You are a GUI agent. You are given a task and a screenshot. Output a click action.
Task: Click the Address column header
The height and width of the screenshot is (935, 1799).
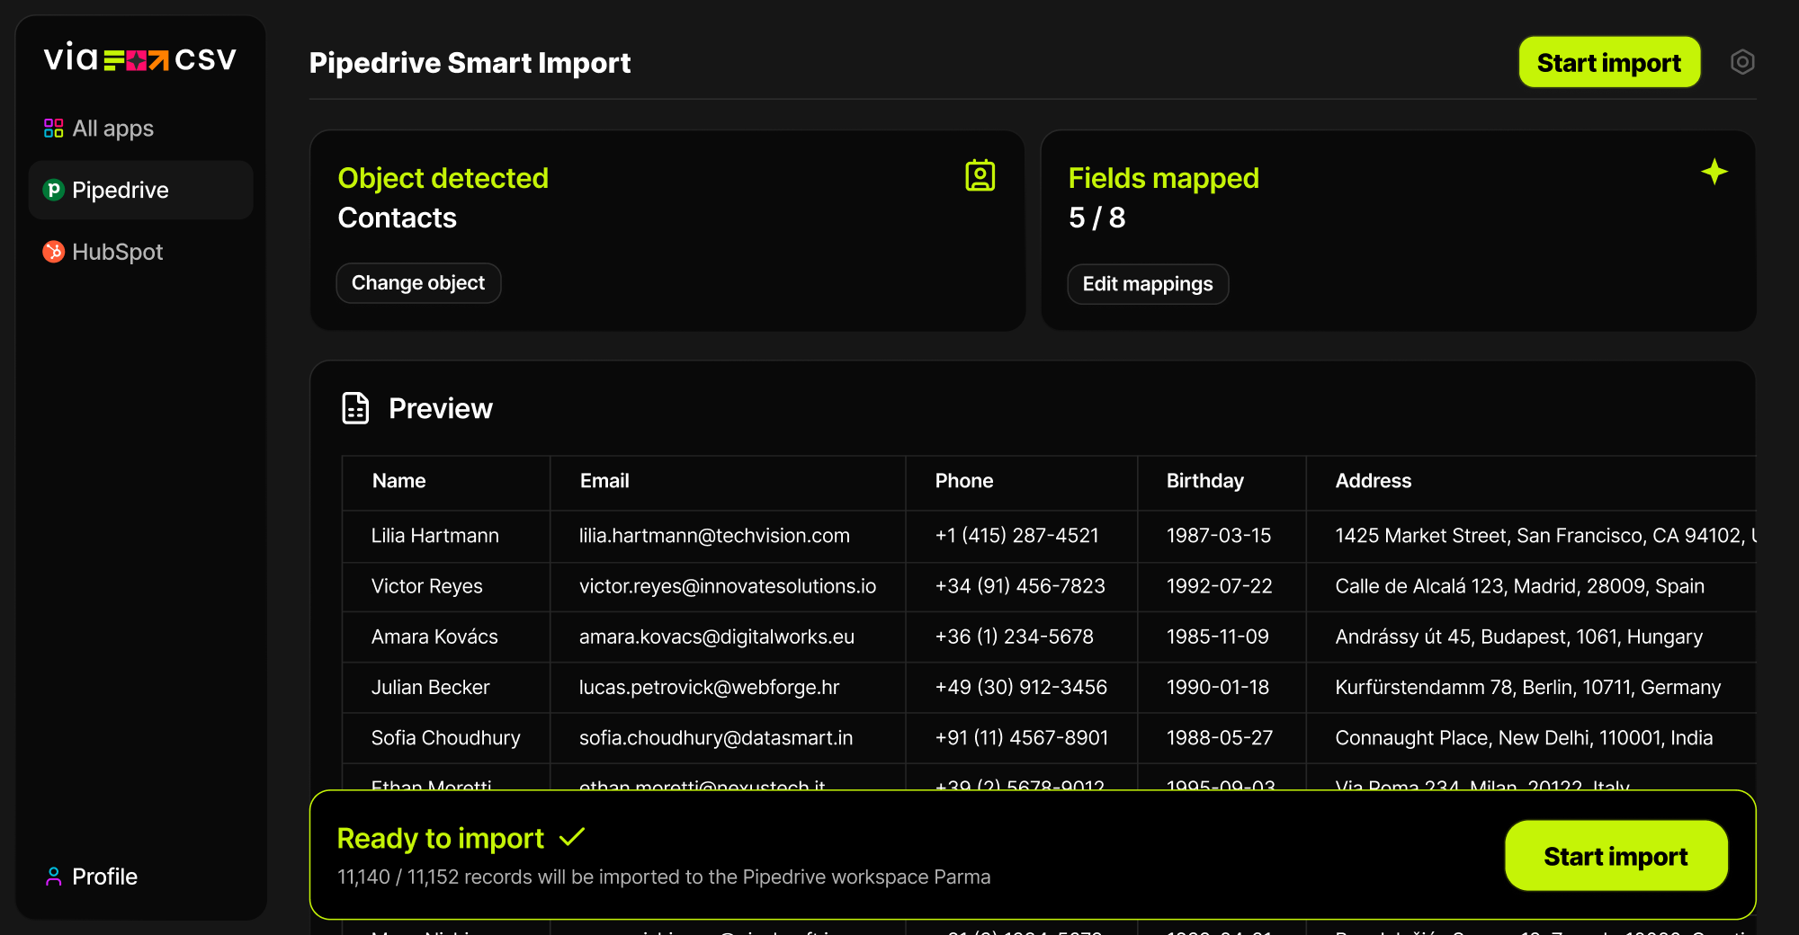(1531, 481)
